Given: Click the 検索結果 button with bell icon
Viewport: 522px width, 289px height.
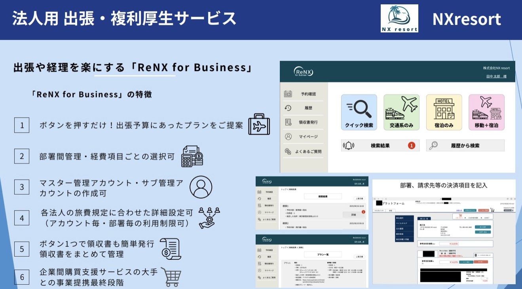Looking at the screenshot, I should [x=380, y=146].
